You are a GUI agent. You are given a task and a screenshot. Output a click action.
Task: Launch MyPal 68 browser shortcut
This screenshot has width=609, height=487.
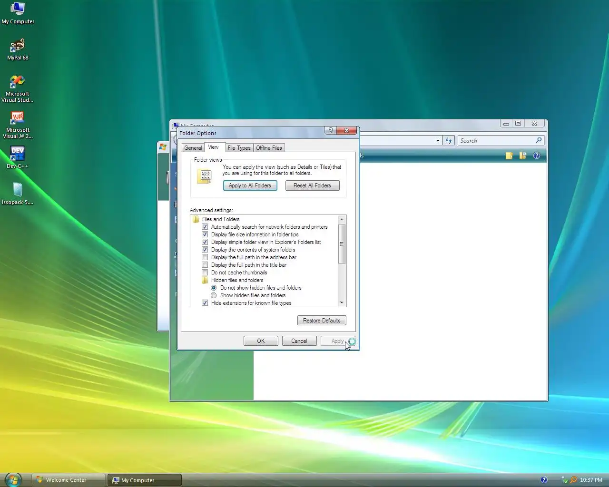tap(18, 49)
